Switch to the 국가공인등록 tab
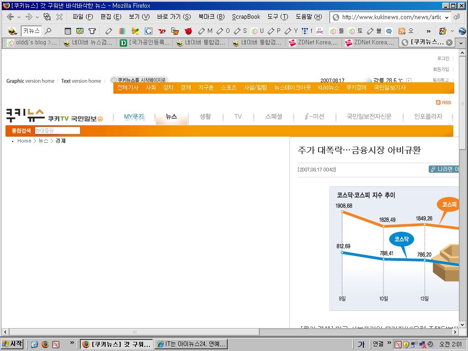 click(x=145, y=43)
